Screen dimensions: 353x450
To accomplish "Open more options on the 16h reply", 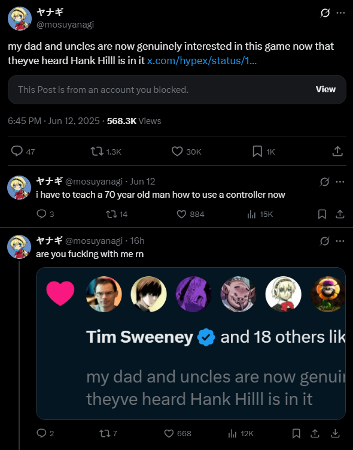I will (x=340, y=241).
